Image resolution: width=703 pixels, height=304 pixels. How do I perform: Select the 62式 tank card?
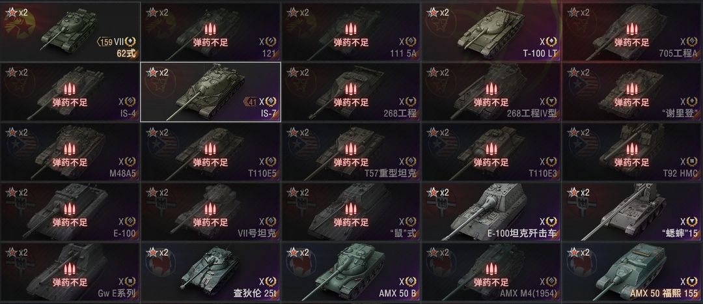[x=70, y=31]
